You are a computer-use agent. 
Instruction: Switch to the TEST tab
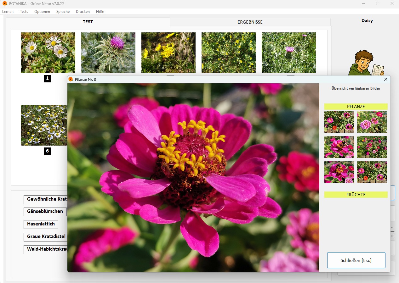pyautogui.click(x=88, y=22)
